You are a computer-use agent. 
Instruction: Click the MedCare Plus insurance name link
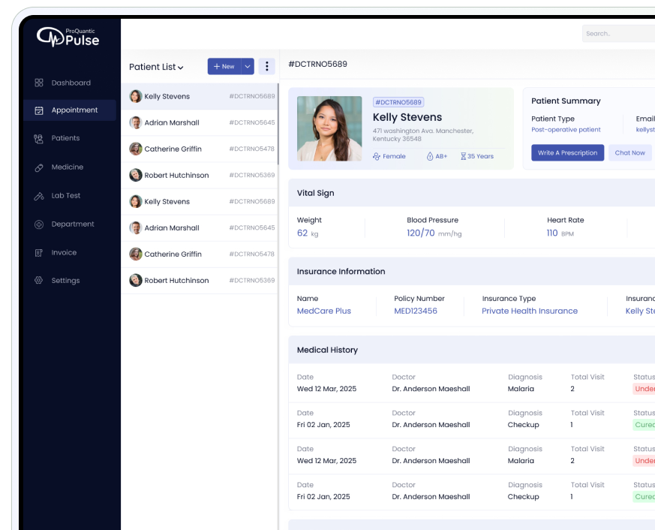(x=323, y=311)
